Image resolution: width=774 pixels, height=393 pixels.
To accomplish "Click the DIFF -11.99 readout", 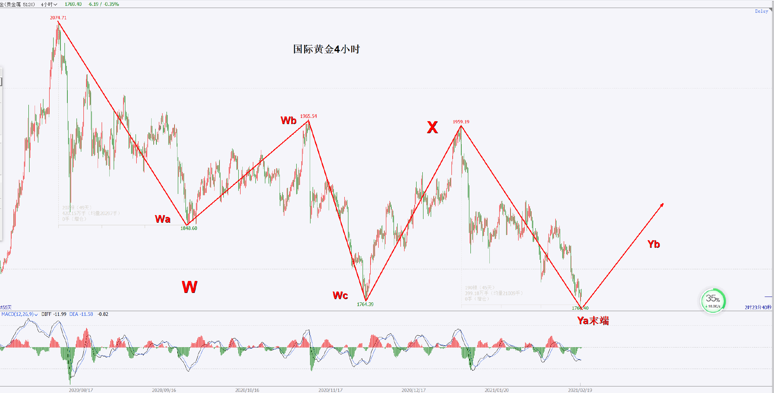I will pyautogui.click(x=54, y=314).
